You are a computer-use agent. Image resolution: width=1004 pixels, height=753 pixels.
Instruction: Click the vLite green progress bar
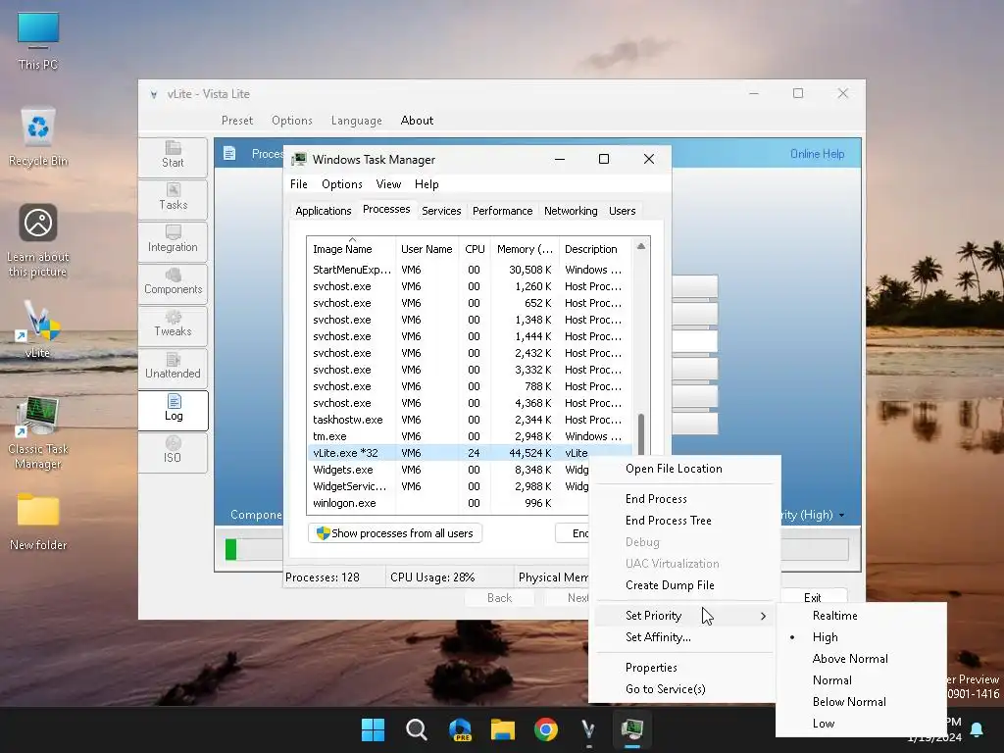point(231,549)
